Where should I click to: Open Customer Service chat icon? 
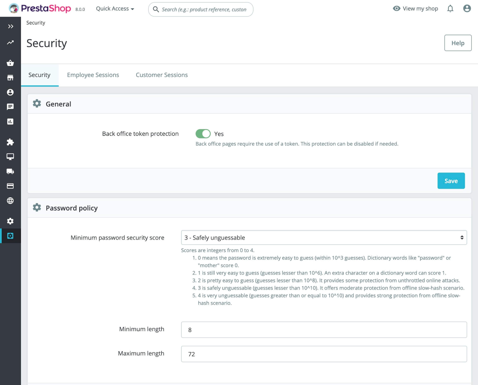point(10,107)
